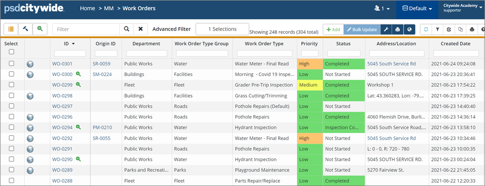The image size is (485, 186).
Task: Click the green magnifier toolbar icon
Action: point(39,29)
